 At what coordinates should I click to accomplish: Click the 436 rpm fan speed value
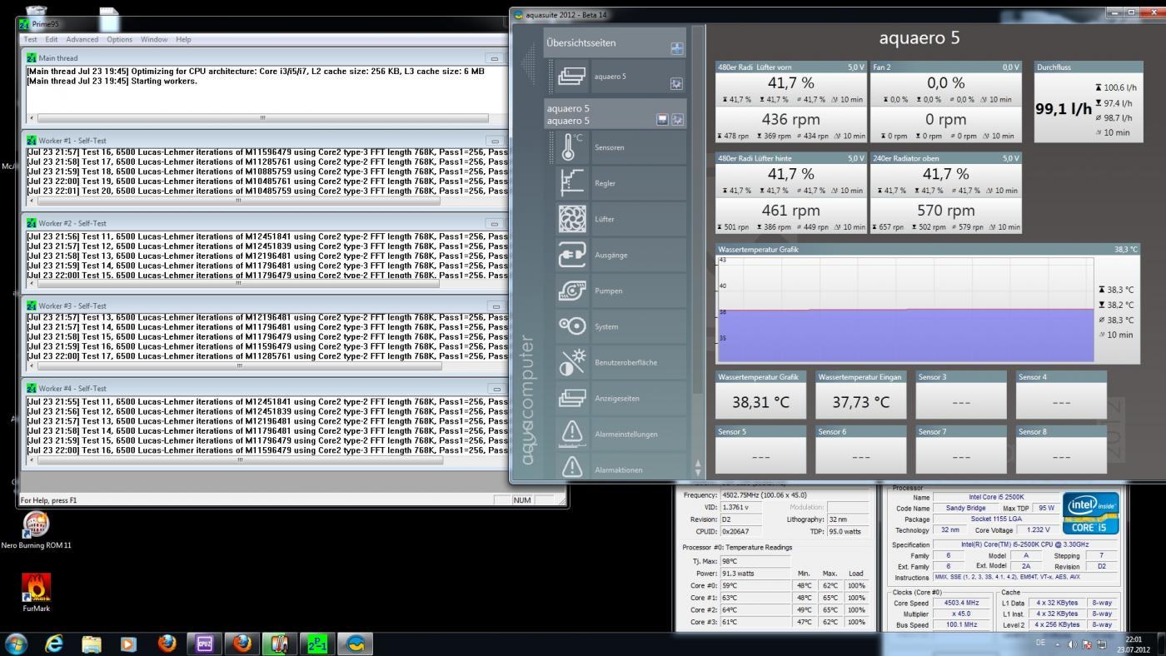pos(790,119)
